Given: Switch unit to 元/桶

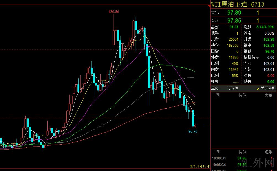Looking at the screenshot, I should (x=233, y=88).
